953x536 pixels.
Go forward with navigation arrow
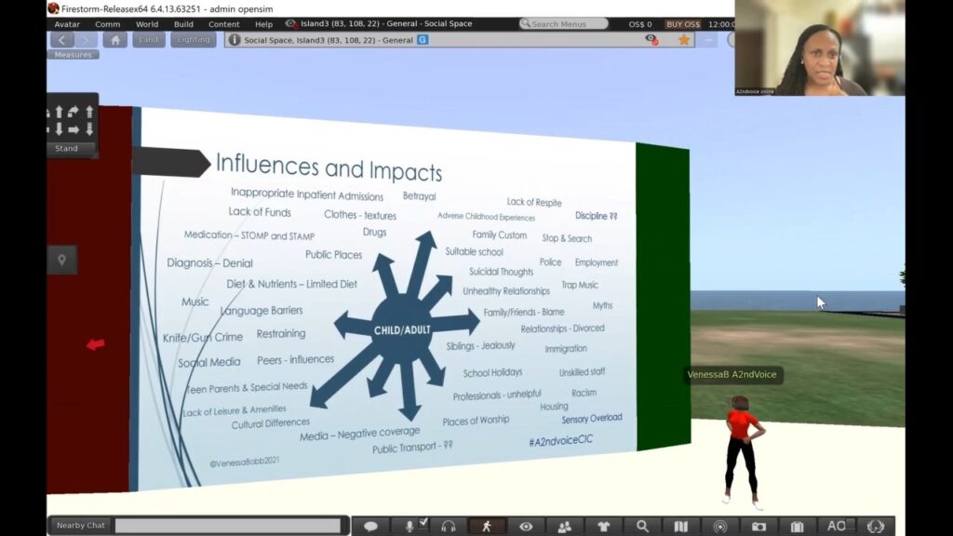(87, 40)
